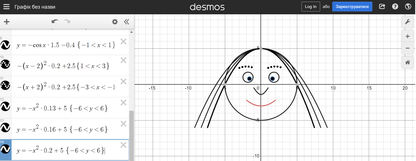Screen dimensions: 416x161
Task: Open graph settings wrench
Action: click(408, 22)
